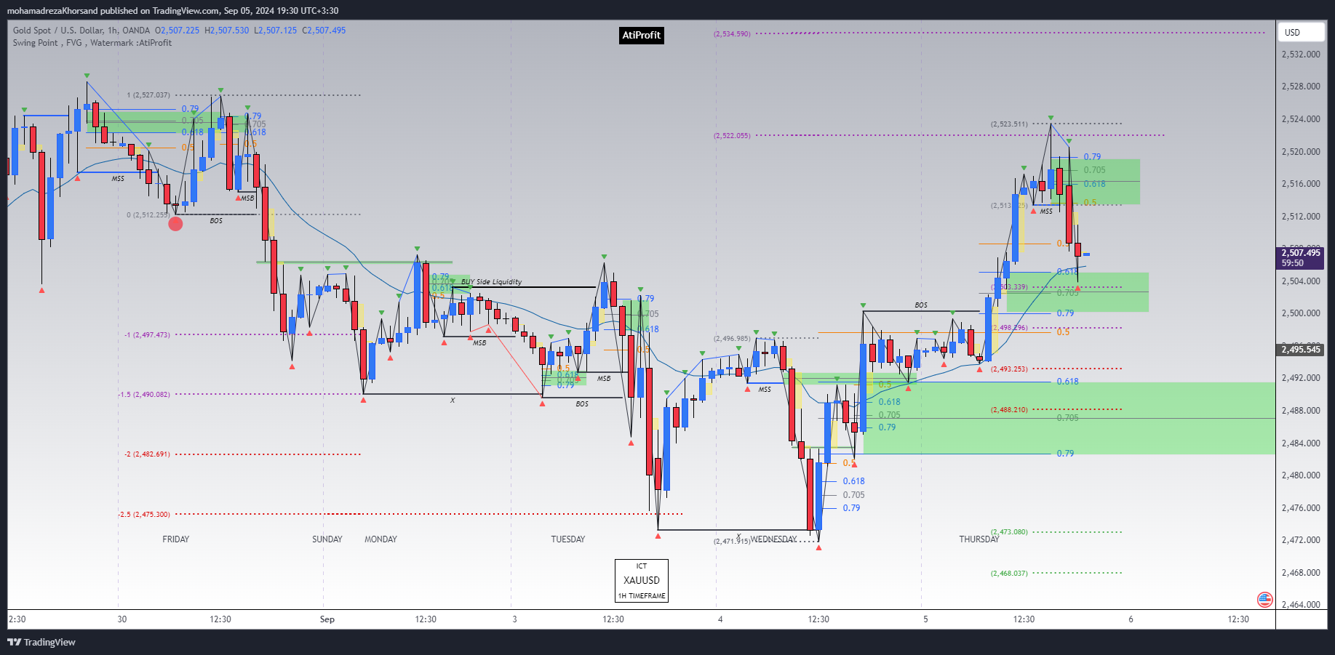The width and height of the screenshot is (1335, 655).
Task: Click the high value H2,507.530
Action: click(227, 31)
